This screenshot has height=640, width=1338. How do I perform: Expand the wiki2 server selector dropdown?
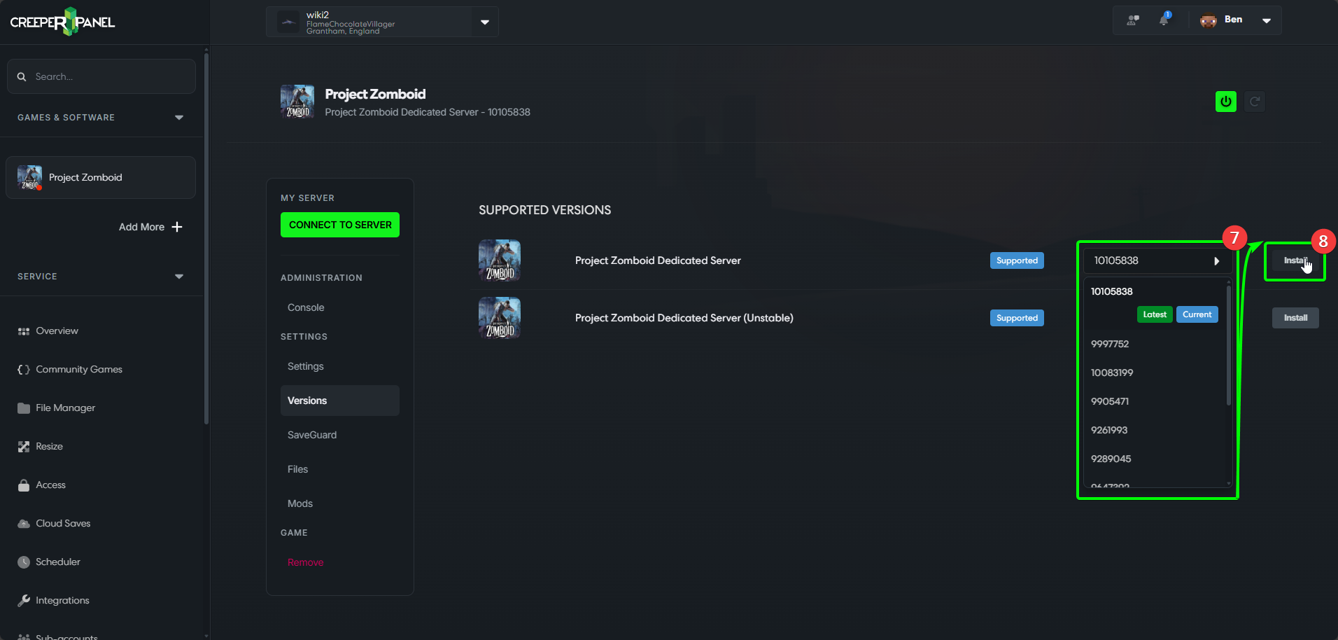484,22
